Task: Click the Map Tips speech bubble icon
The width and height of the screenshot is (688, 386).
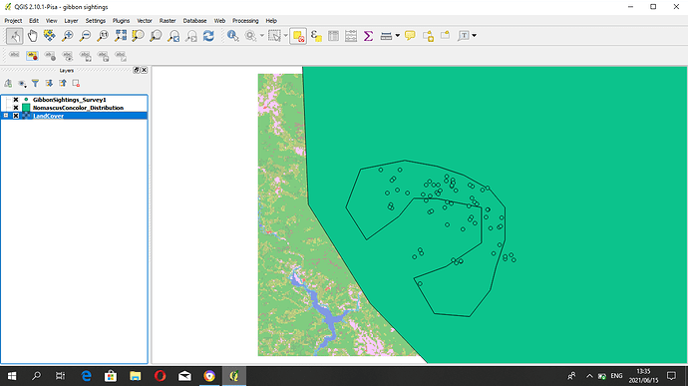Action: coord(410,36)
